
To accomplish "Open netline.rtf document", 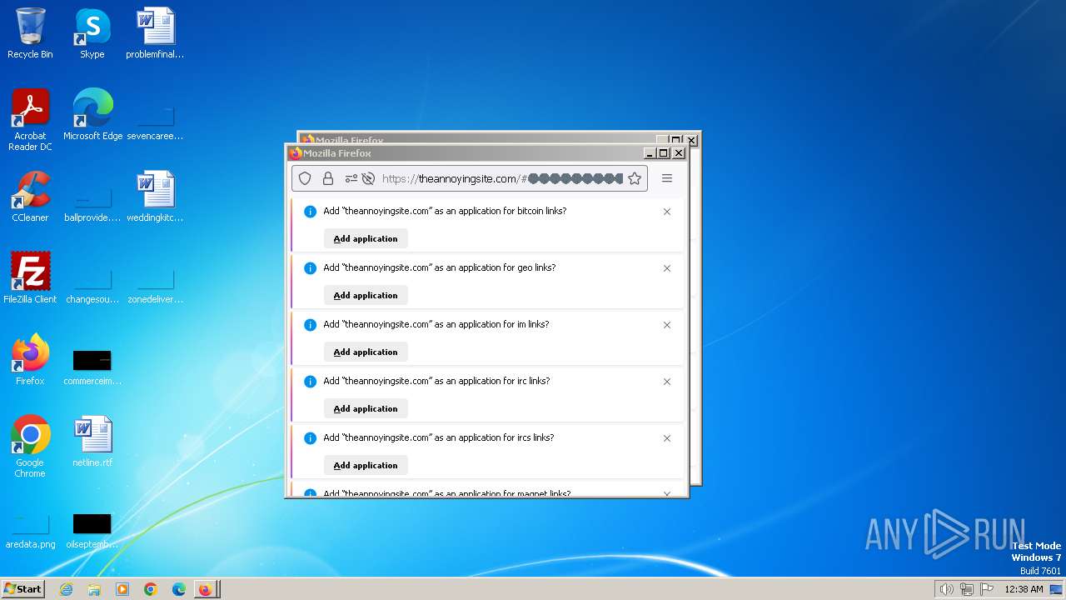I will point(92,442).
